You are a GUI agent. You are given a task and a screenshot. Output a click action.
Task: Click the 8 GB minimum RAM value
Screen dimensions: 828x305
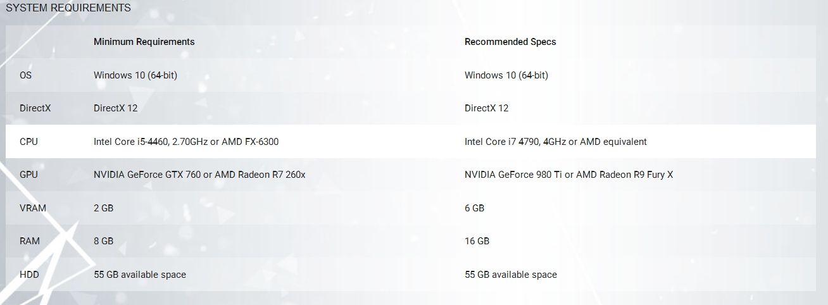(x=103, y=241)
